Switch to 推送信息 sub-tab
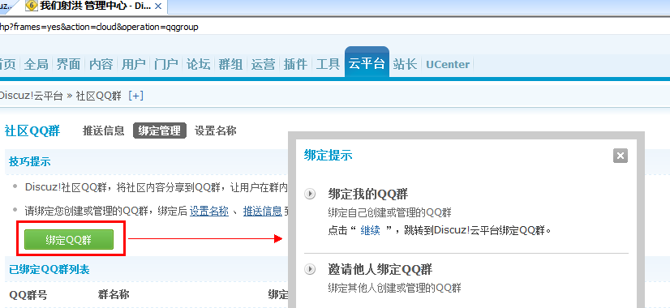This screenshot has height=308, width=670. tap(103, 130)
